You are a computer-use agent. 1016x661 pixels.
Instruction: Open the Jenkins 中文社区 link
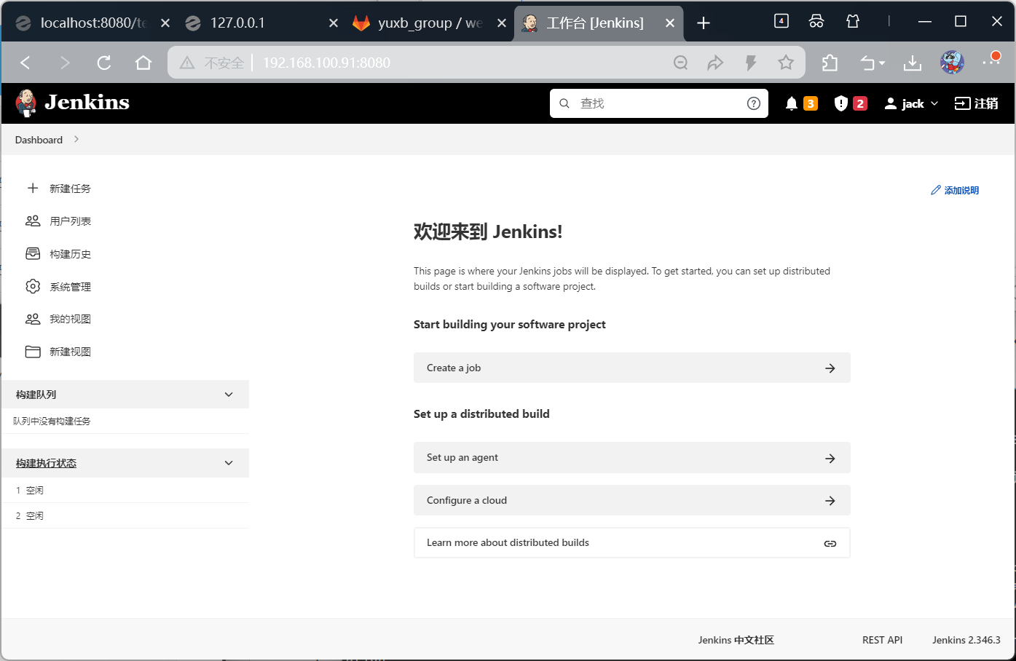coord(736,640)
